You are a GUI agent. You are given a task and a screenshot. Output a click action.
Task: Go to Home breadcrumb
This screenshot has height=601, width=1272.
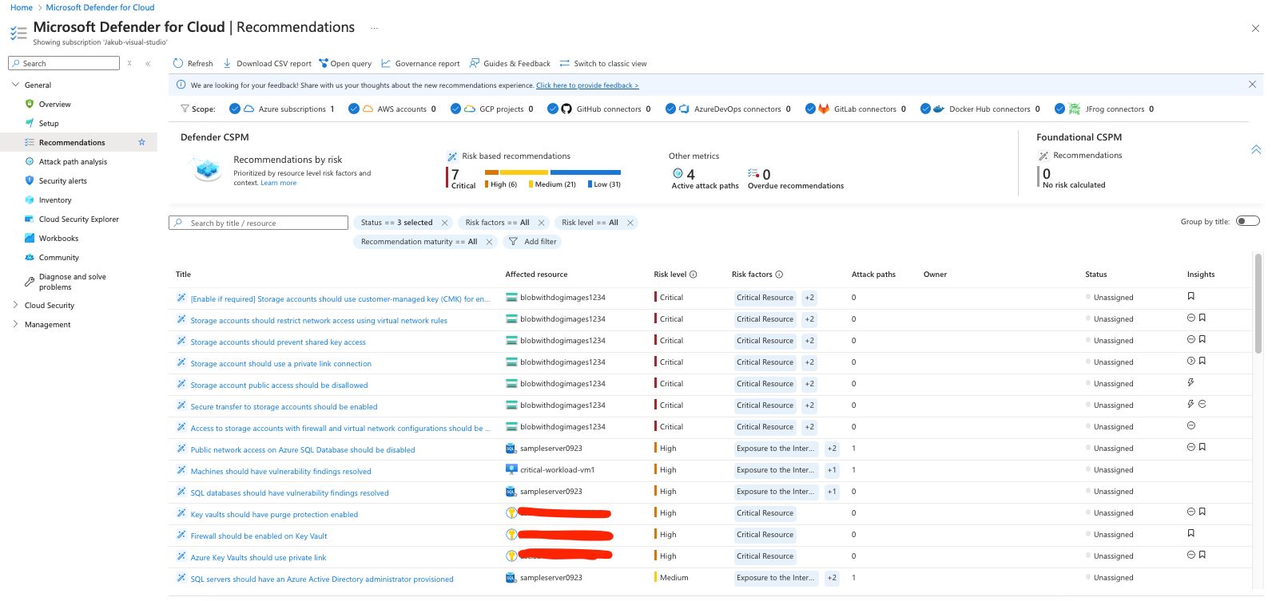pos(22,7)
